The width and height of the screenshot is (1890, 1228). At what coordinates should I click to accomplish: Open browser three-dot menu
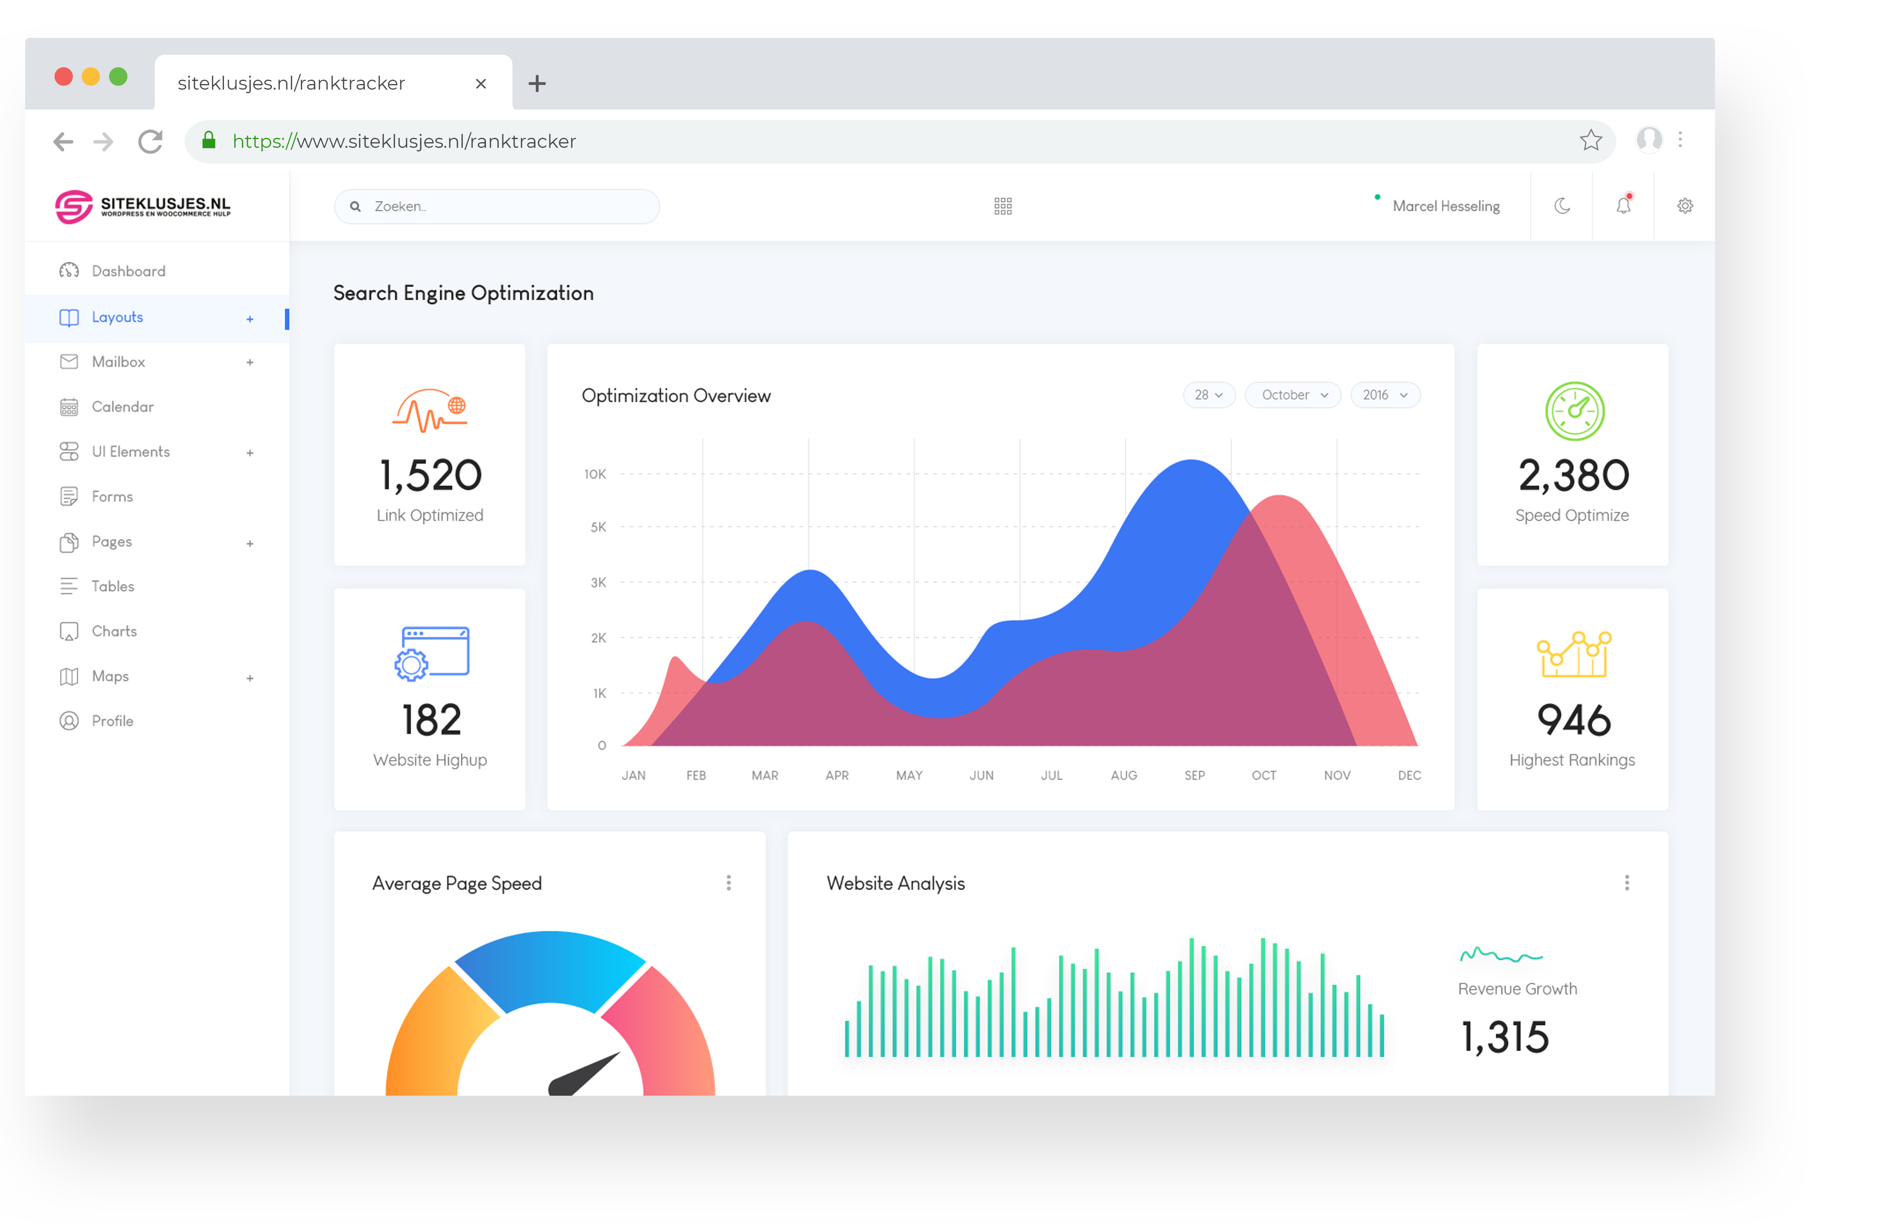click(1680, 140)
